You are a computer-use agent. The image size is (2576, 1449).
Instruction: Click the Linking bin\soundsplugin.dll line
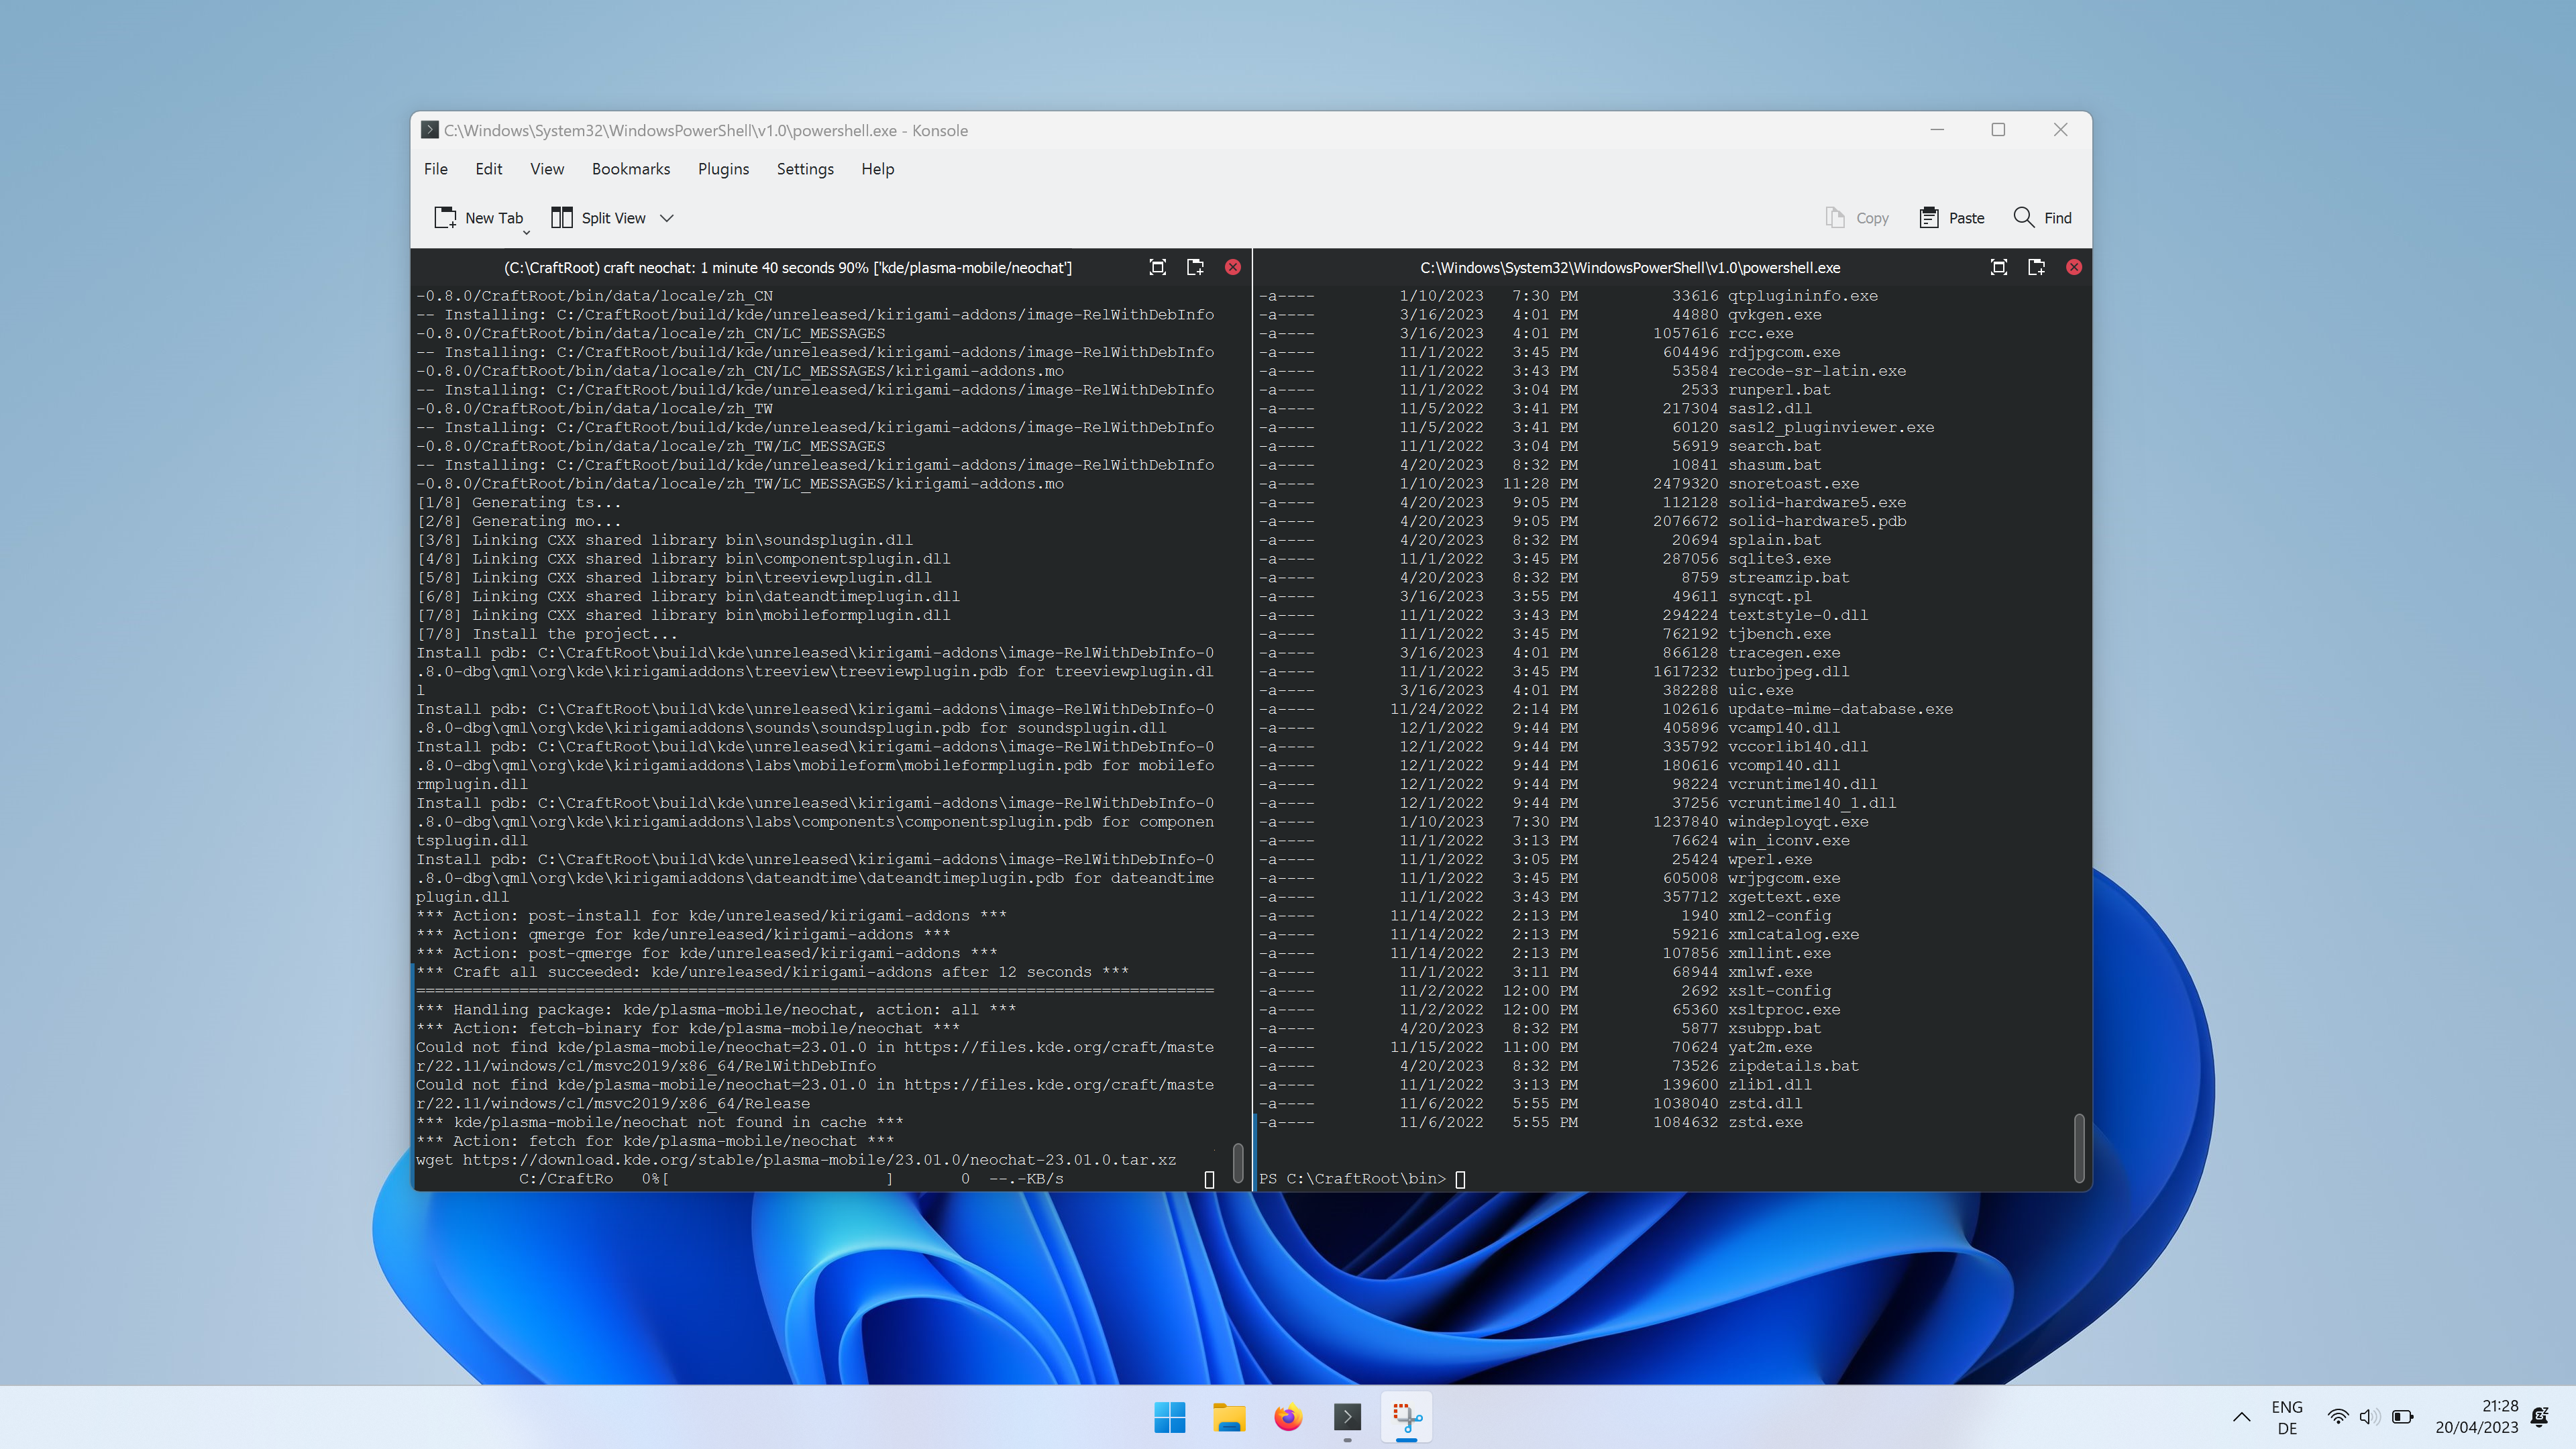(664, 540)
